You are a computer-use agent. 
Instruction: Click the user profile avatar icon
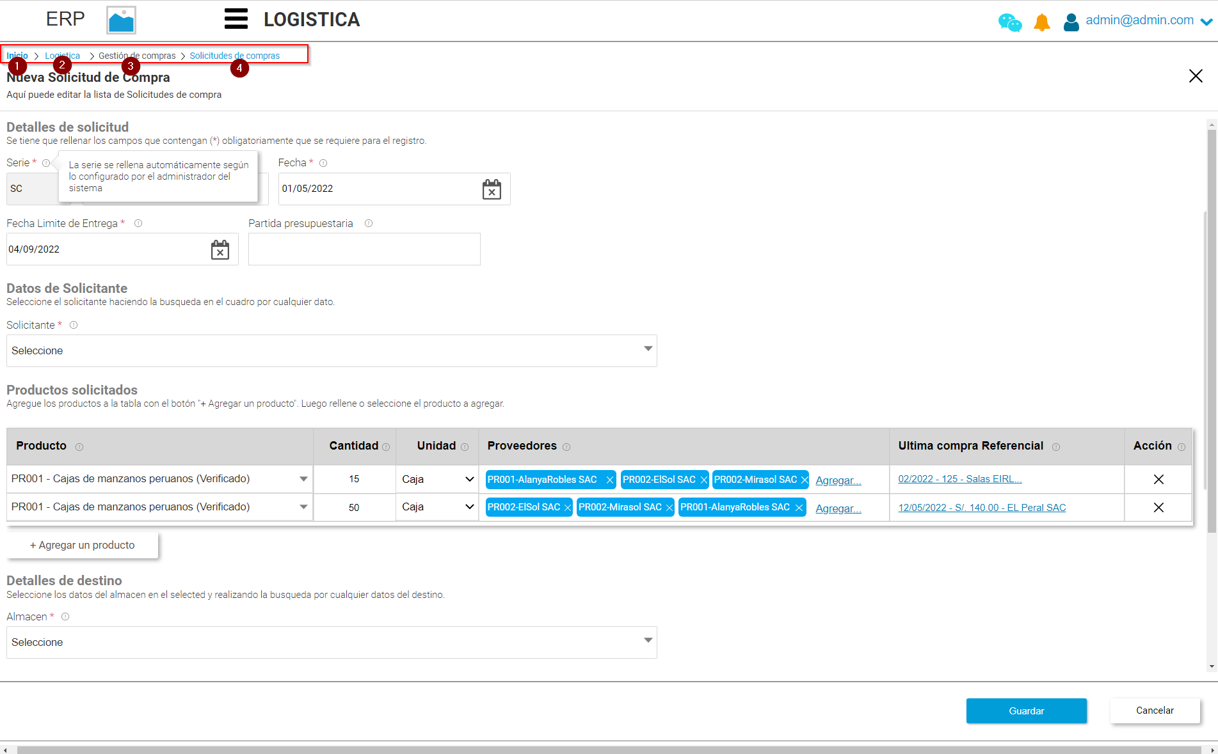tap(1071, 22)
